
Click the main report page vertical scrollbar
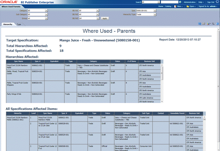[218, 86]
